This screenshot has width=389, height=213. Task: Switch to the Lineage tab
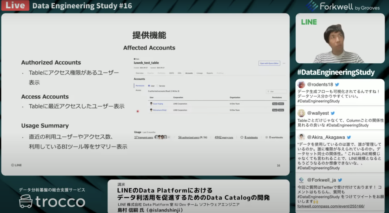tap(199, 73)
